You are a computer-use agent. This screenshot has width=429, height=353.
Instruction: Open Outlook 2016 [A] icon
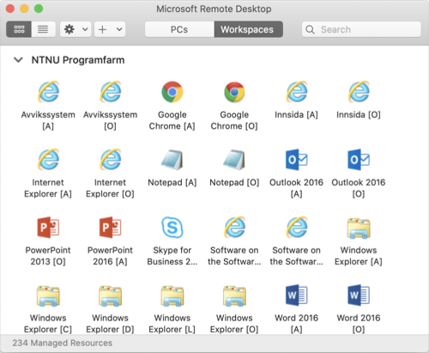[296, 160]
